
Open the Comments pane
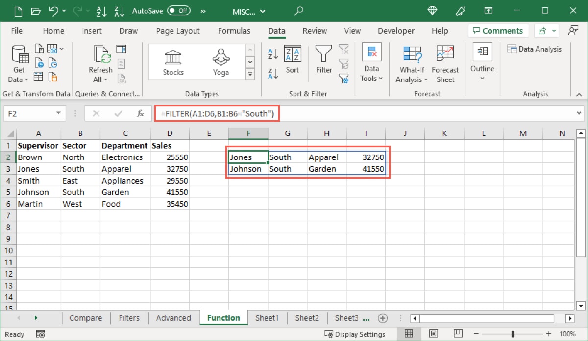point(498,30)
